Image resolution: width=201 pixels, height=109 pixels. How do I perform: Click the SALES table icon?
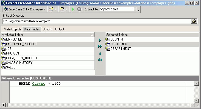4,67
